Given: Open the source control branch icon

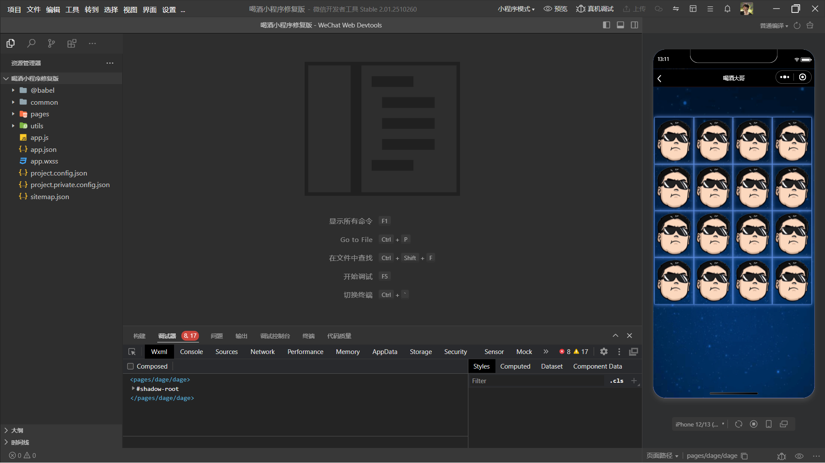Looking at the screenshot, I should tap(52, 43).
